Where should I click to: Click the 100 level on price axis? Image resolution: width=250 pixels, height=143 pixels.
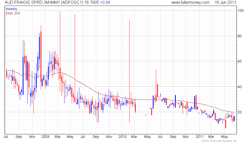241,10
